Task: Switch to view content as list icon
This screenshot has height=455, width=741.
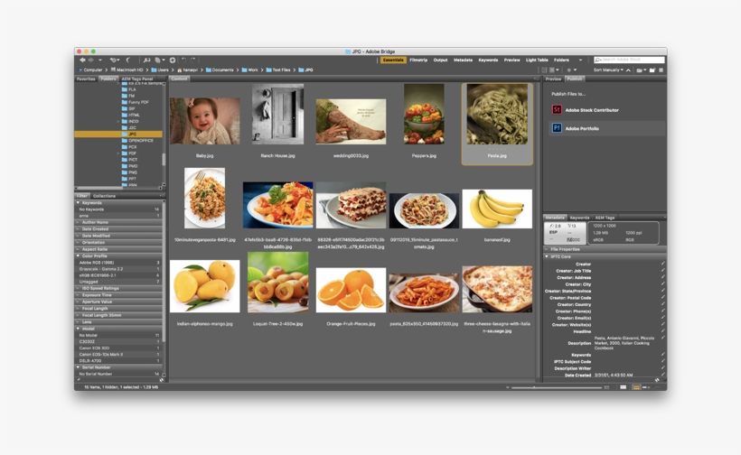Action: [x=657, y=387]
